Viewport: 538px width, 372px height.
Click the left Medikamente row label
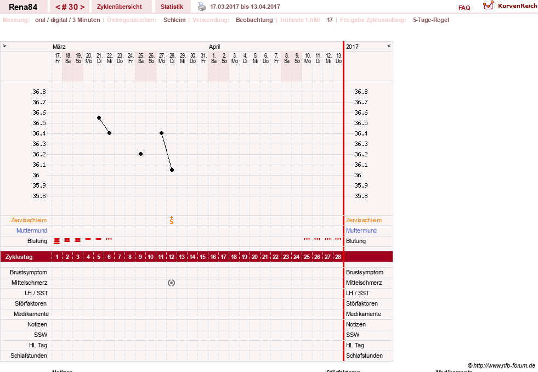[x=31, y=314]
